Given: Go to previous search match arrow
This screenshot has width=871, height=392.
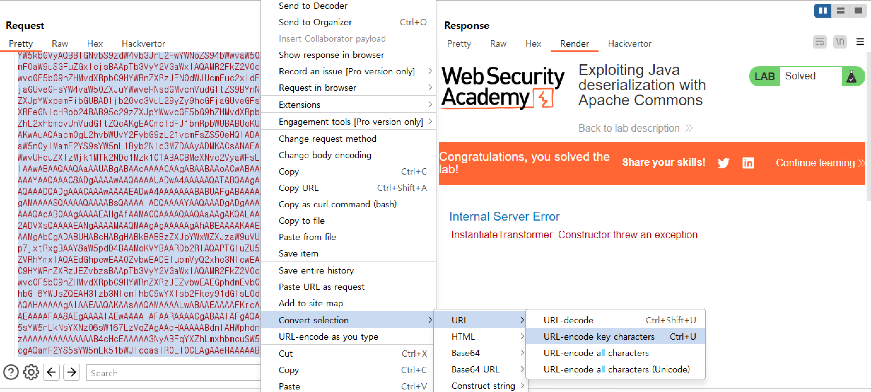Looking at the screenshot, I should pos(51,372).
